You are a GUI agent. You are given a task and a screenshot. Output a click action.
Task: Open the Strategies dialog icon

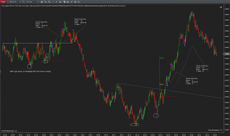(75, 2)
